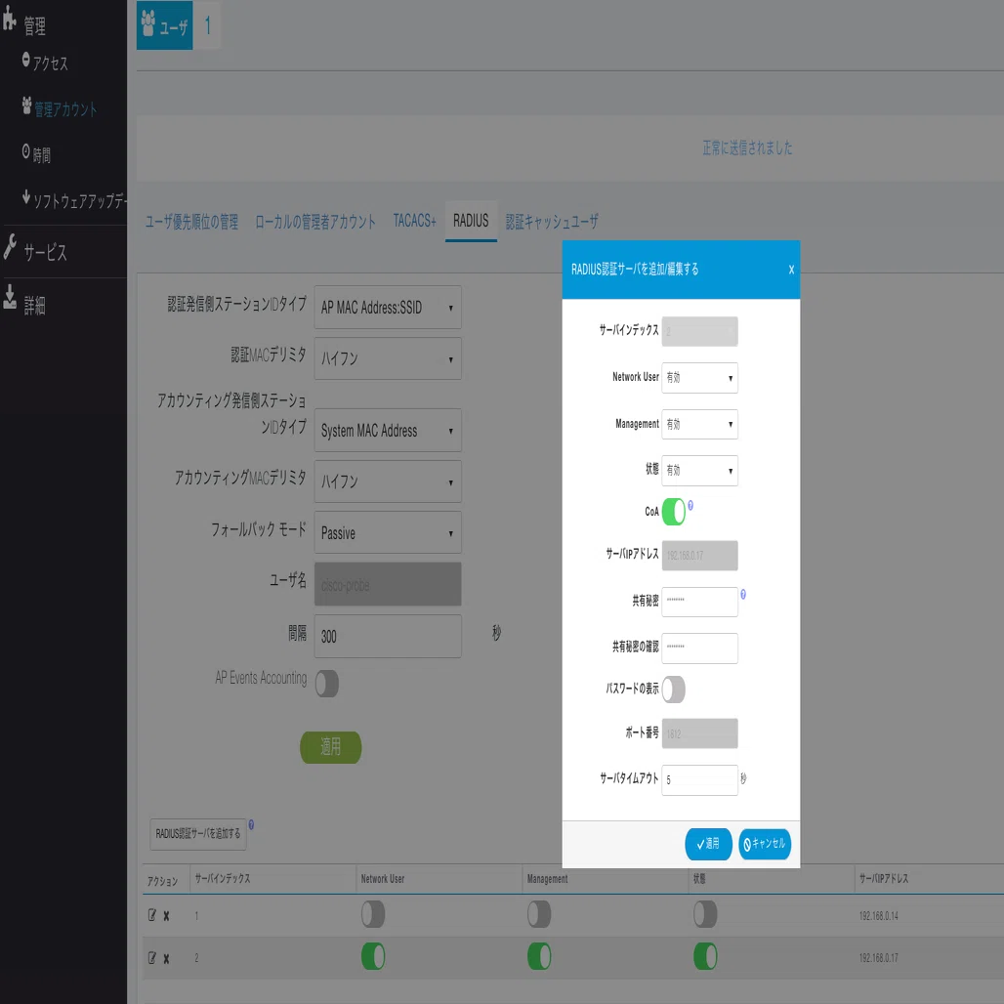This screenshot has height=1004, width=1004.
Task: Click the user count 1 badge
Action: 207,25
